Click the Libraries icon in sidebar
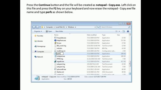161x90 pixels. pyautogui.click(x=35, y=41)
